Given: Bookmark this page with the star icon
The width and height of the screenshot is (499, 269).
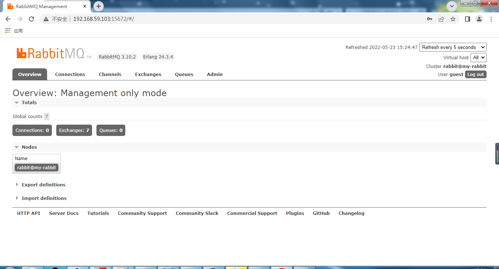Looking at the screenshot, I should click(453, 19).
